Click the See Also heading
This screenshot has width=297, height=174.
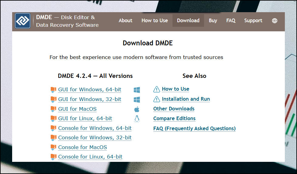(194, 76)
